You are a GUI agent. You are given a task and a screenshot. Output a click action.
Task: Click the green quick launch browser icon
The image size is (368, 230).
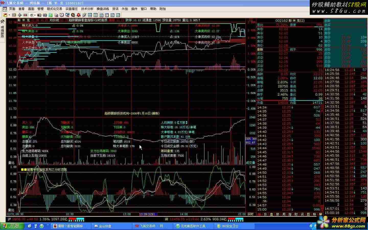[42, 226]
